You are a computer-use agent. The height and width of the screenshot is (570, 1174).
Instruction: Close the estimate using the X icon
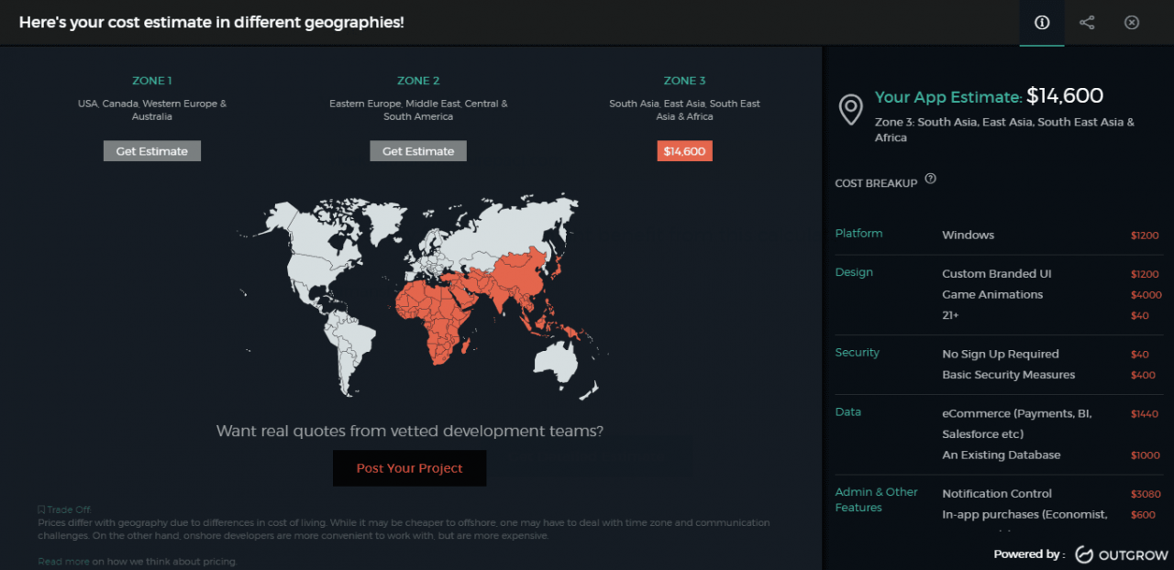pyautogui.click(x=1132, y=23)
